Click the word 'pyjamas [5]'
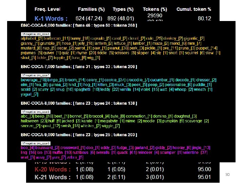The image size is (244, 183). coord(32,53)
